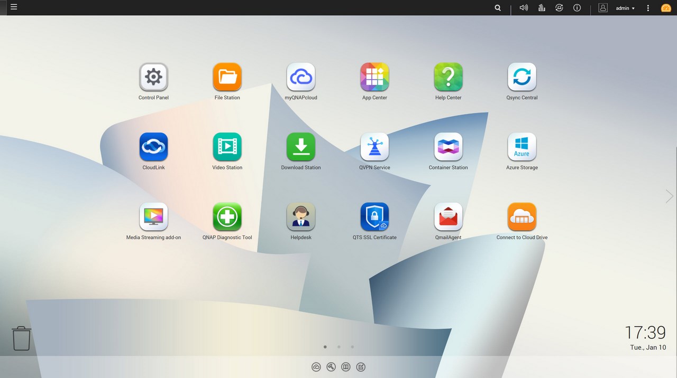The image size is (677, 378).
Task: Switch to third desktop page dot
Action: (x=352, y=347)
